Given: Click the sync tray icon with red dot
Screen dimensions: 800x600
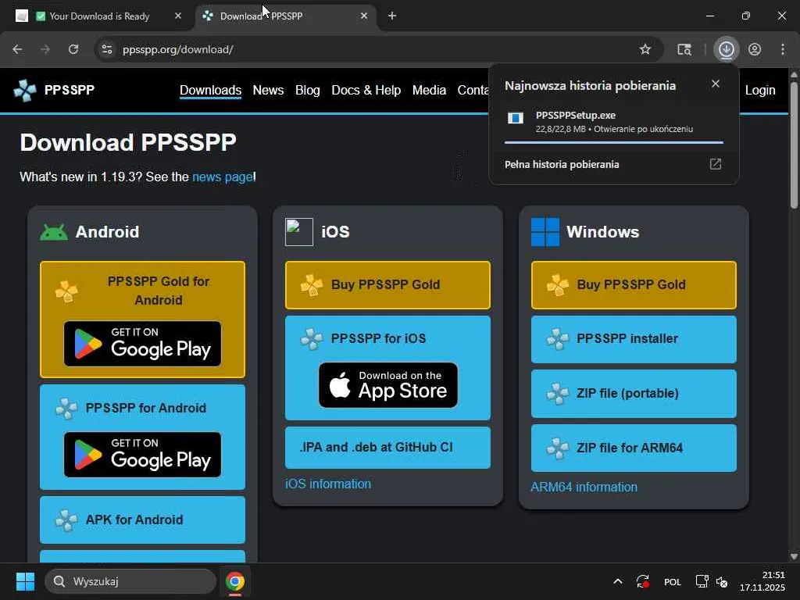Looking at the screenshot, I should (x=643, y=581).
